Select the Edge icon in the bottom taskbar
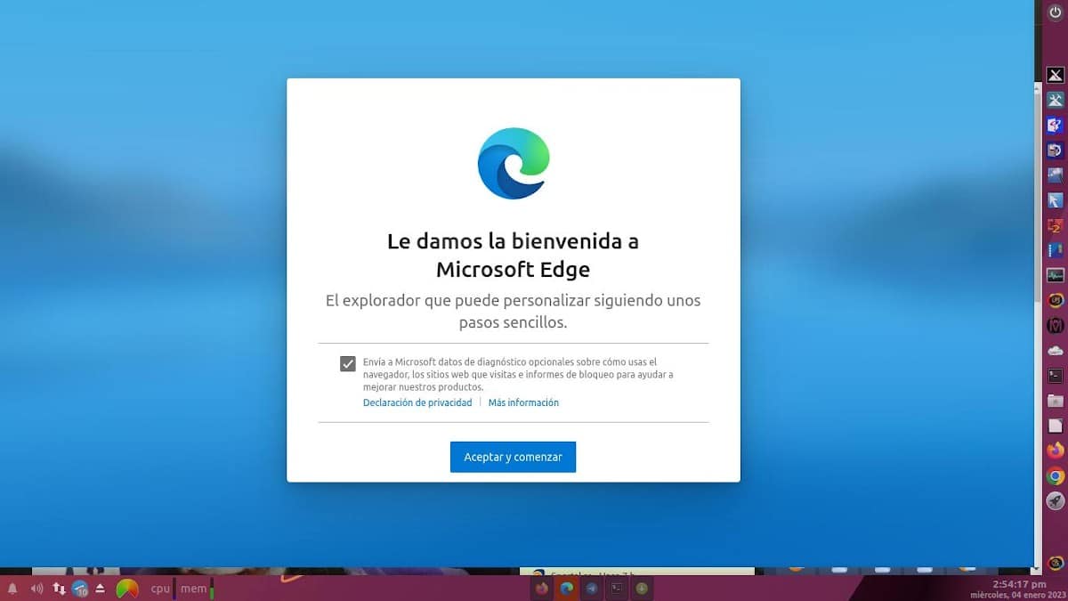The image size is (1068, 601). point(567,589)
